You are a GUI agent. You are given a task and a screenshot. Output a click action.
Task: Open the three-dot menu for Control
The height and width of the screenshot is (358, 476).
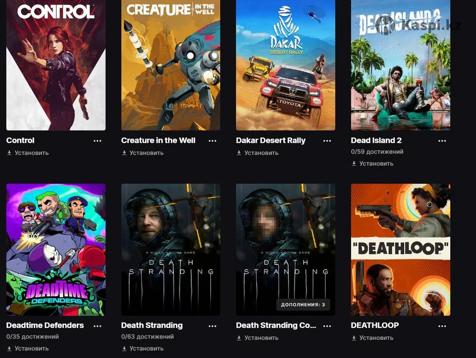pos(97,141)
